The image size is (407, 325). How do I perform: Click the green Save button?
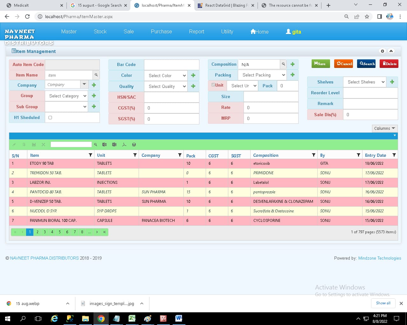pos(320,64)
